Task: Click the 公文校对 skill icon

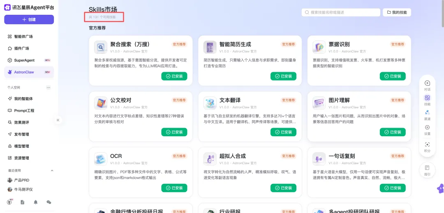Action: (101, 103)
